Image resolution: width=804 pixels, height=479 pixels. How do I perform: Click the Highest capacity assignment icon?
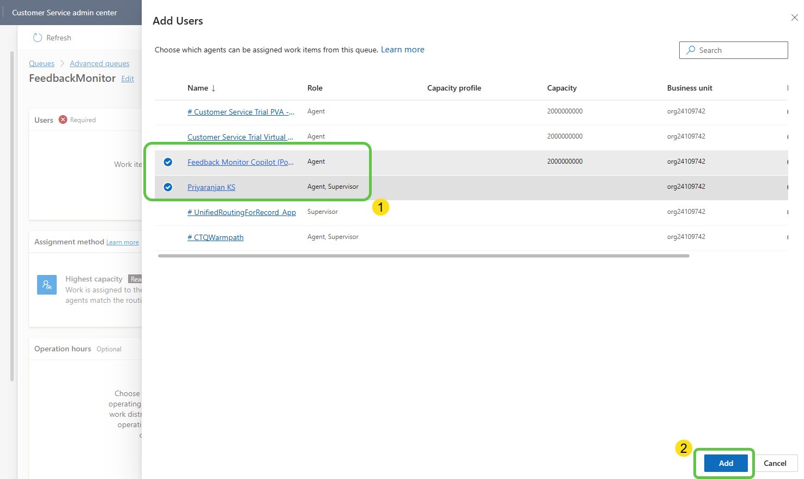(47, 285)
